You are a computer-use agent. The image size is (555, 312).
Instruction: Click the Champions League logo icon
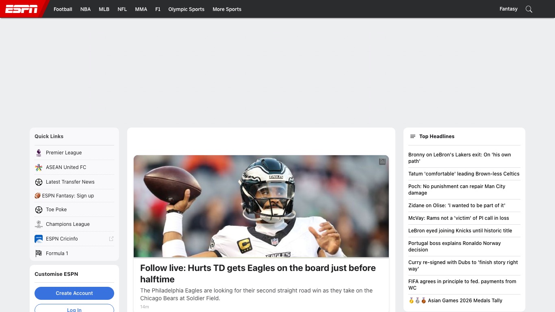[x=39, y=224]
